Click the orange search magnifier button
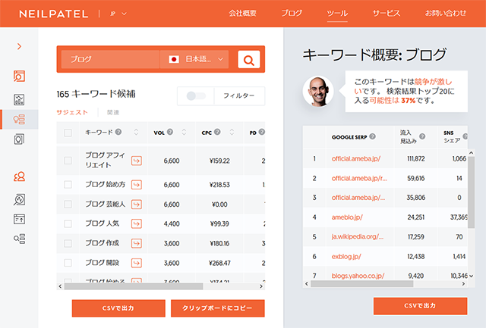Image resolution: width=486 pixels, height=328 pixels. click(x=249, y=59)
